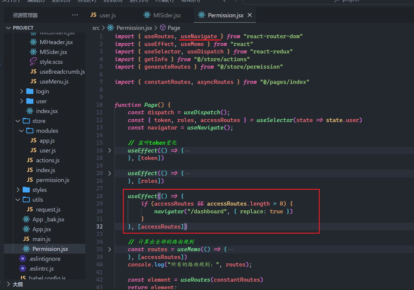Click the ESLint icon beside .eslintrc.js
This screenshot has width=414, height=290.
point(23,269)
